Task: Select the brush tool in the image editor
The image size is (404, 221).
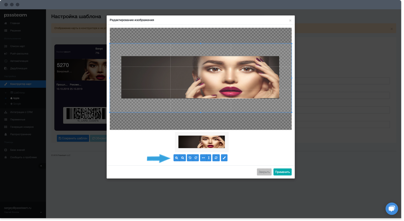Action: tap(224, 158)
